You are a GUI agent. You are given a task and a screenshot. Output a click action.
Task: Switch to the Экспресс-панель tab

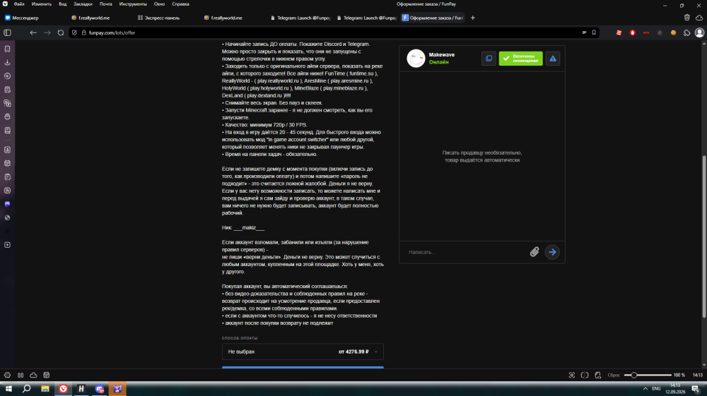click(165, 18)
